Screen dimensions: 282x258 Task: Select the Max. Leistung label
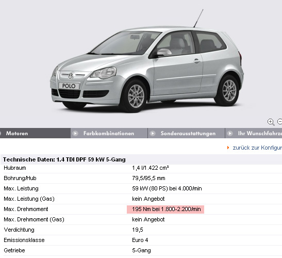(x=21, y=188)
